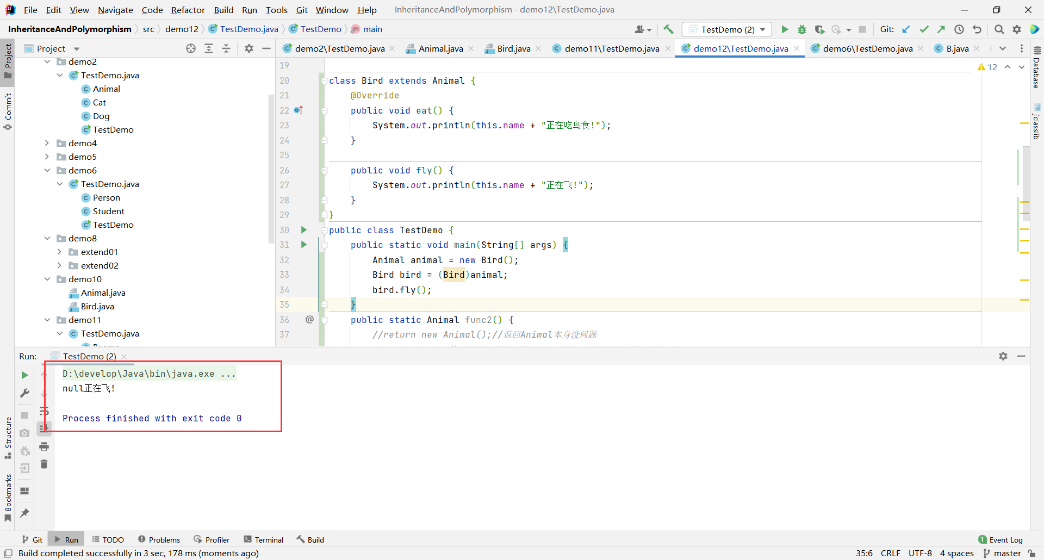Open the Problems tool window

[159, 539]
